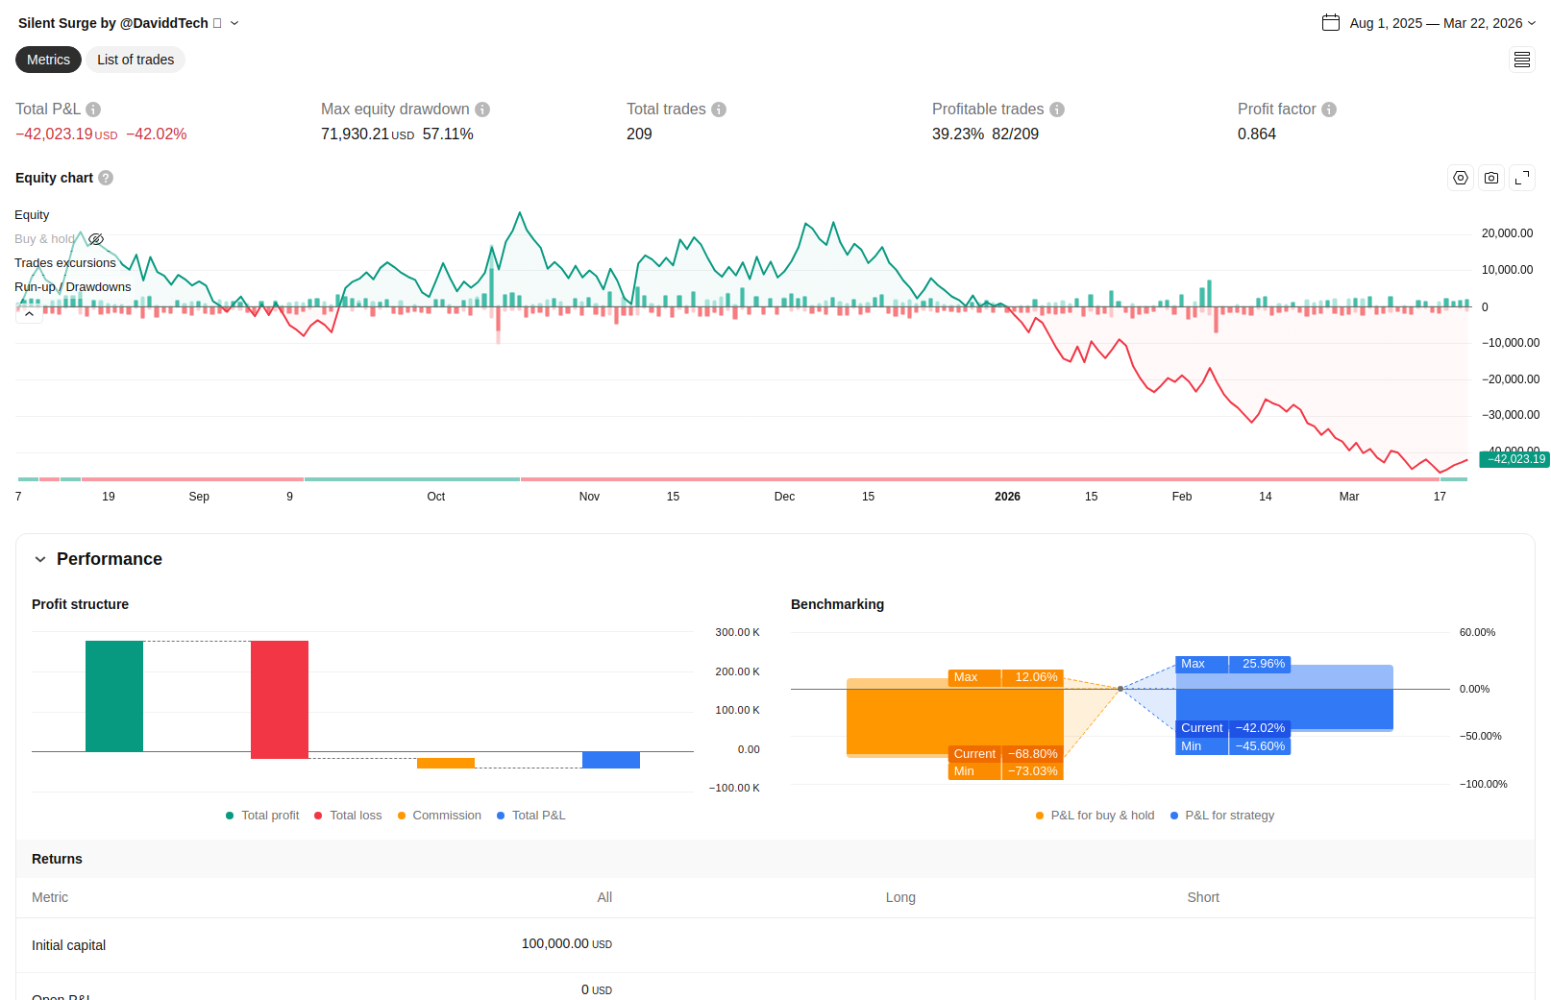Screen dimensions: 1551x1000
Task: Select the Metrics tab
Action: [48, 60]
